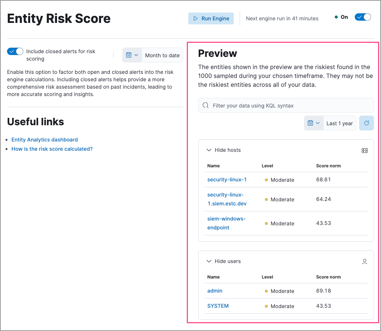Screen dimensions: 381x331
Task: Collapse the Hide hosts section
Action: point(223,150)
